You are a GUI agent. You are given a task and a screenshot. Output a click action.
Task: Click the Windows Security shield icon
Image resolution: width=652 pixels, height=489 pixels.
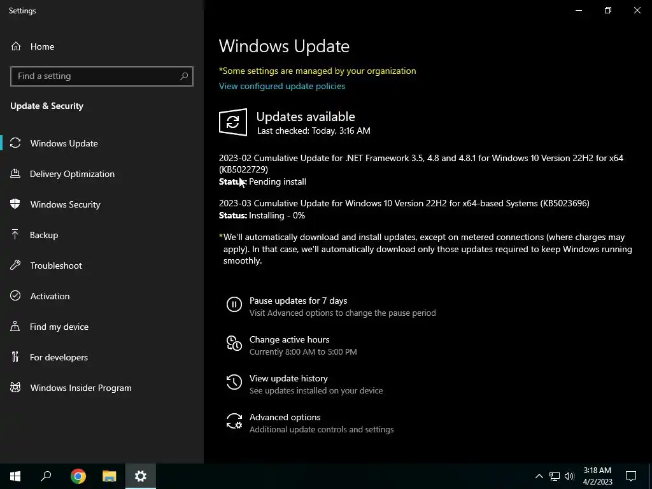click(15, 204)
